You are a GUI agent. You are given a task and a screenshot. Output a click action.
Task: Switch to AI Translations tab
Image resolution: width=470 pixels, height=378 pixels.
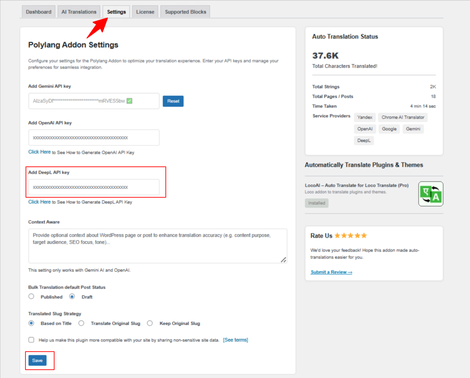[79, 12]
